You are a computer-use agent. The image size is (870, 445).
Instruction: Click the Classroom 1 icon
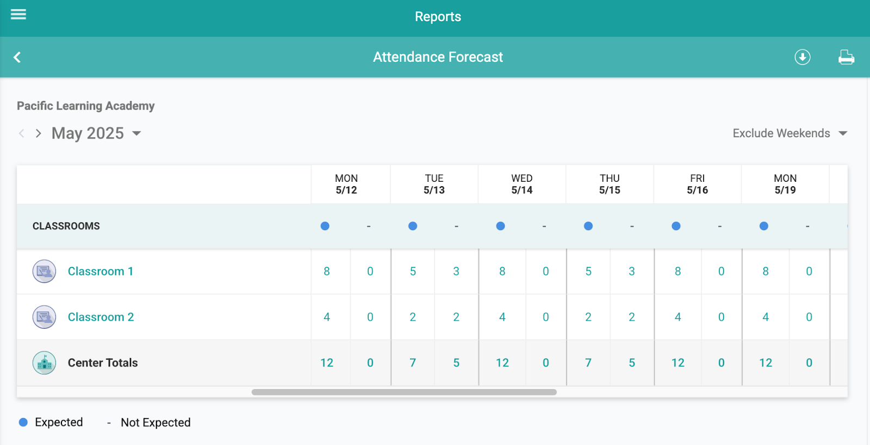point(44,271)
